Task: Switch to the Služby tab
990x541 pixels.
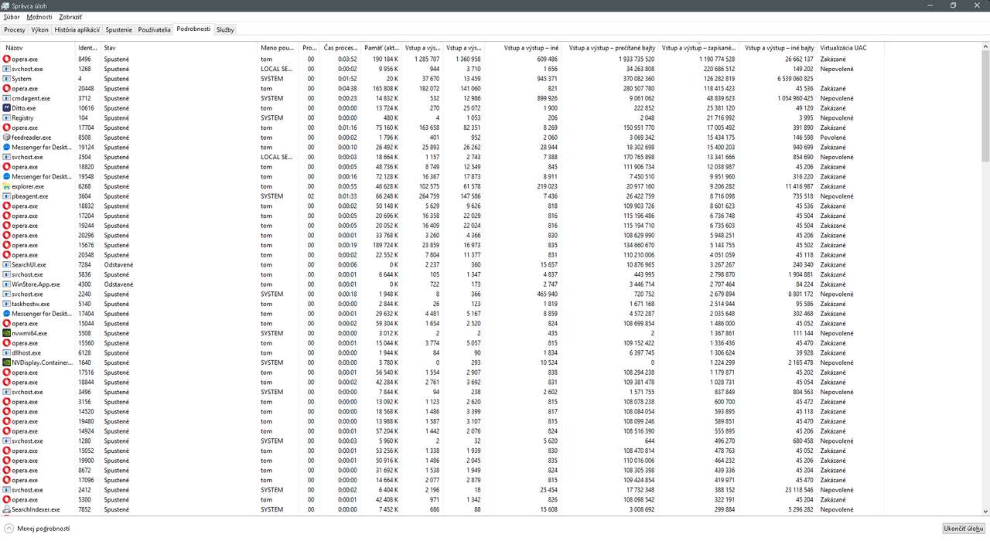Action: [x=225, y=29]
